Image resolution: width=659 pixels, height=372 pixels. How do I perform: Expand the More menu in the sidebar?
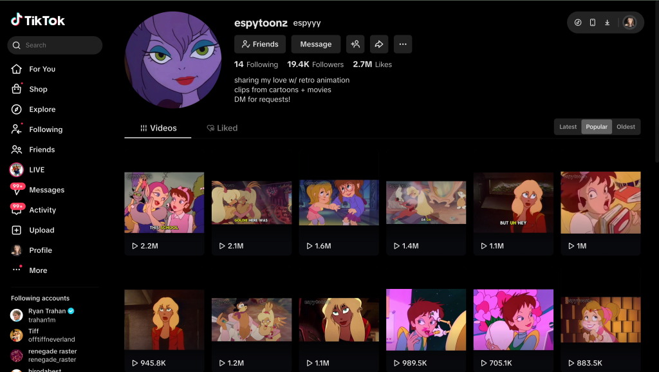click(x=38, y=270)
